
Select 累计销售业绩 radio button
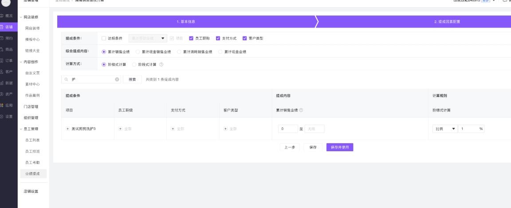coord(104,51)
